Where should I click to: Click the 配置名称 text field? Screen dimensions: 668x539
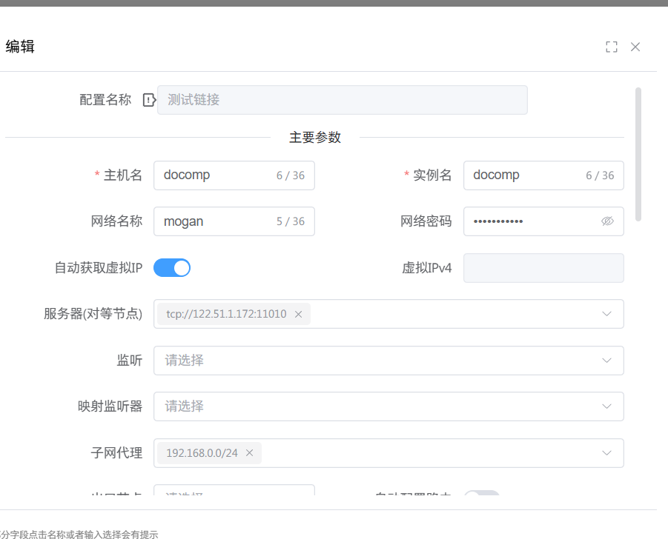[342, 100]
